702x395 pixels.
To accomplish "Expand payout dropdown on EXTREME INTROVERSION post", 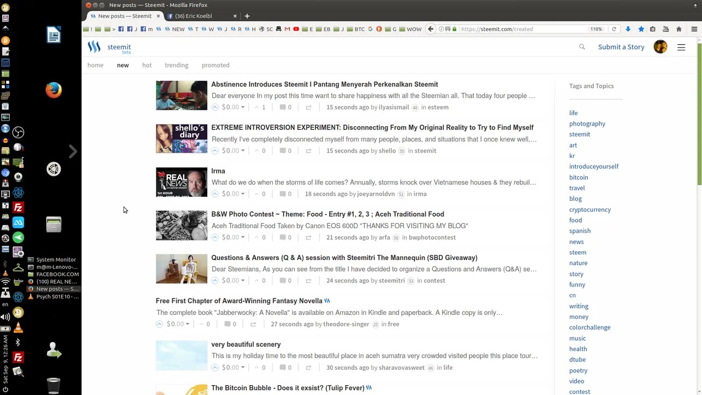I will click(x=242, y=150).
